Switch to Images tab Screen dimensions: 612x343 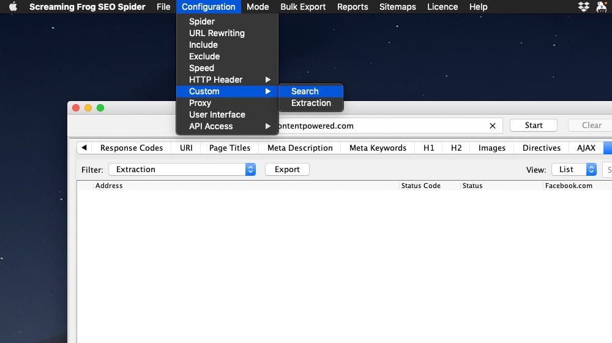(x=492, y=148)
